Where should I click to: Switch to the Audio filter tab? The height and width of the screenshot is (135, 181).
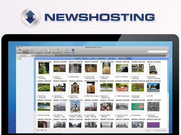pyautogui.click(x=92, y=58)
